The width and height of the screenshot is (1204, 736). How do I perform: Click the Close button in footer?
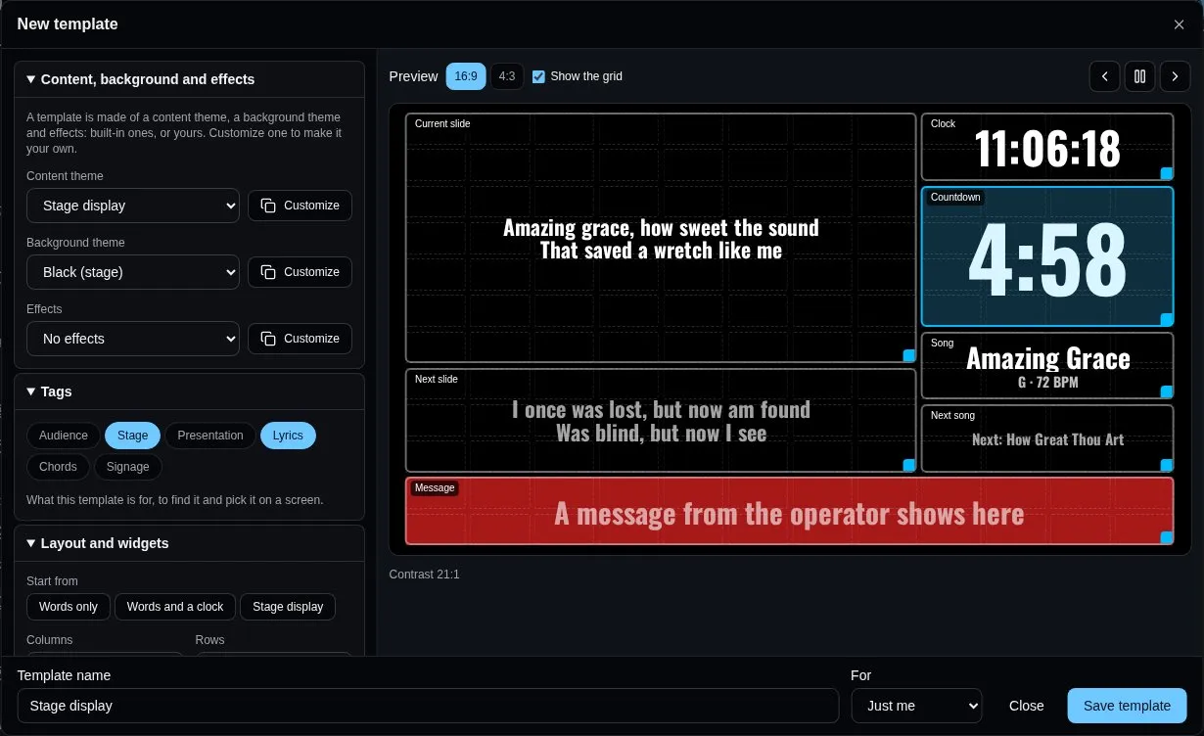tap(1026, 706)
